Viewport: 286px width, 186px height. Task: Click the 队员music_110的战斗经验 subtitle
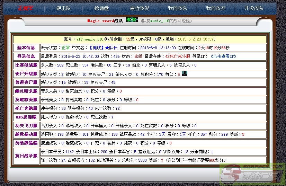click(x=166, y=21)
